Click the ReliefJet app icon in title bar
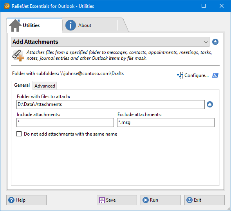The image size is (231, 211). coord(7,6)
